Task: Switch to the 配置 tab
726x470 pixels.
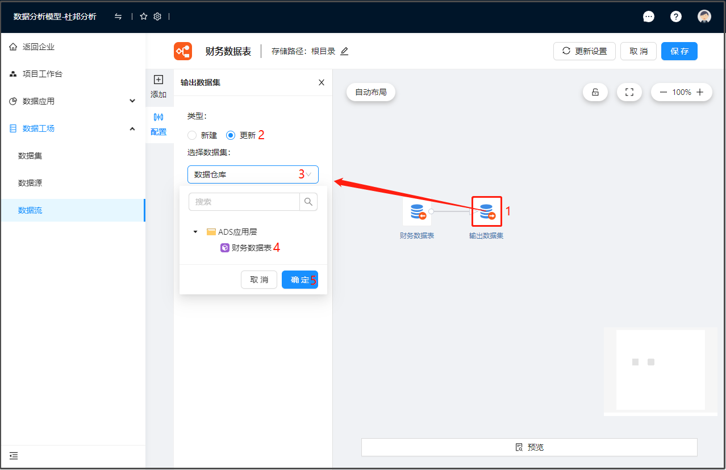Action: coord(158,124)
